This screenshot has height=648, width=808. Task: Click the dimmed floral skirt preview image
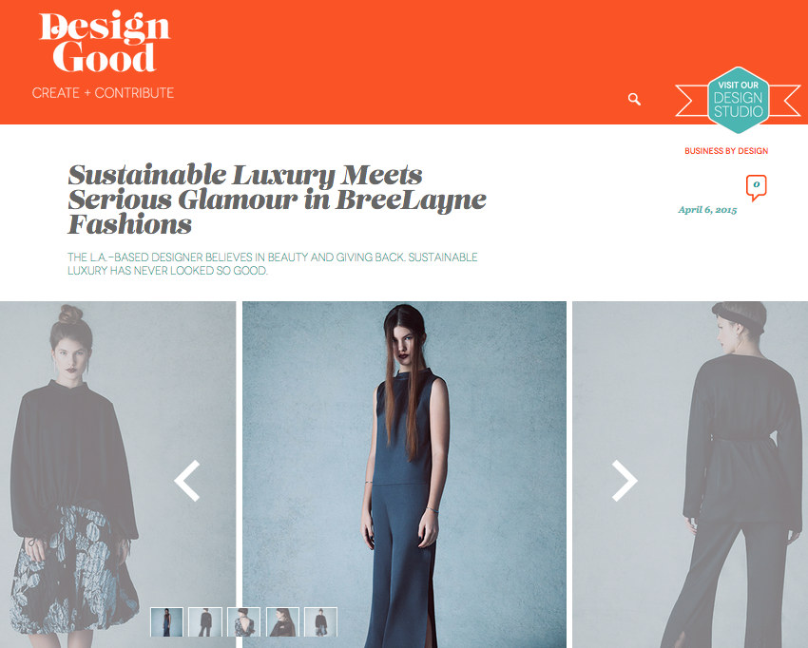click(x=118, y=474)
